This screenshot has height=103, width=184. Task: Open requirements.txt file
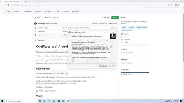click(42, 35)
